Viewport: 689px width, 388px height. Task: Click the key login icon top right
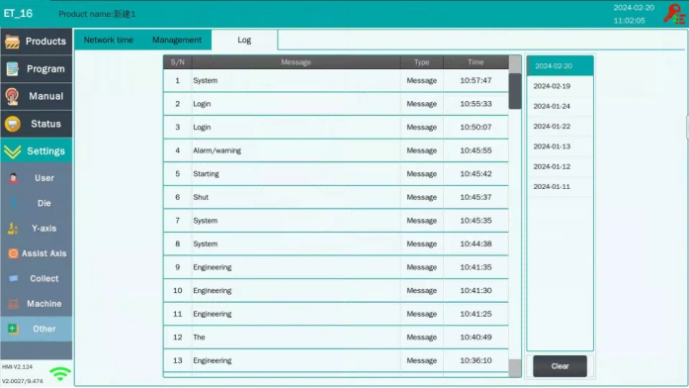[674, 14]
